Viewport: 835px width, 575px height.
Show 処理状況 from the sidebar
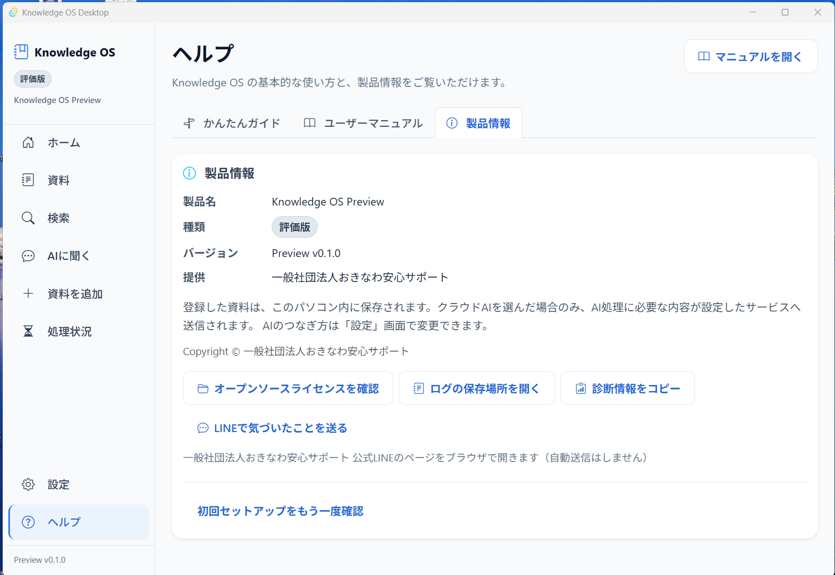pyautogui.click(x=79, y=331)
